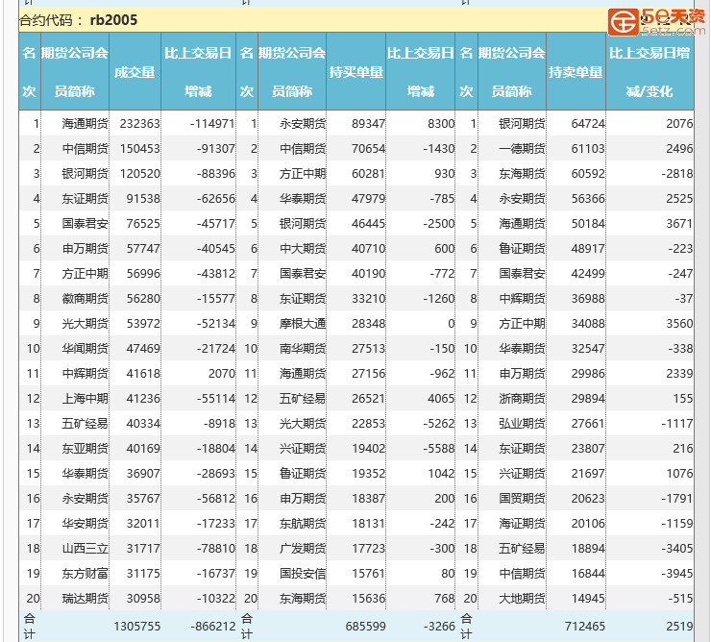
Task: Select 一德期货 in the short position ranking
Action: pos(522,148)
